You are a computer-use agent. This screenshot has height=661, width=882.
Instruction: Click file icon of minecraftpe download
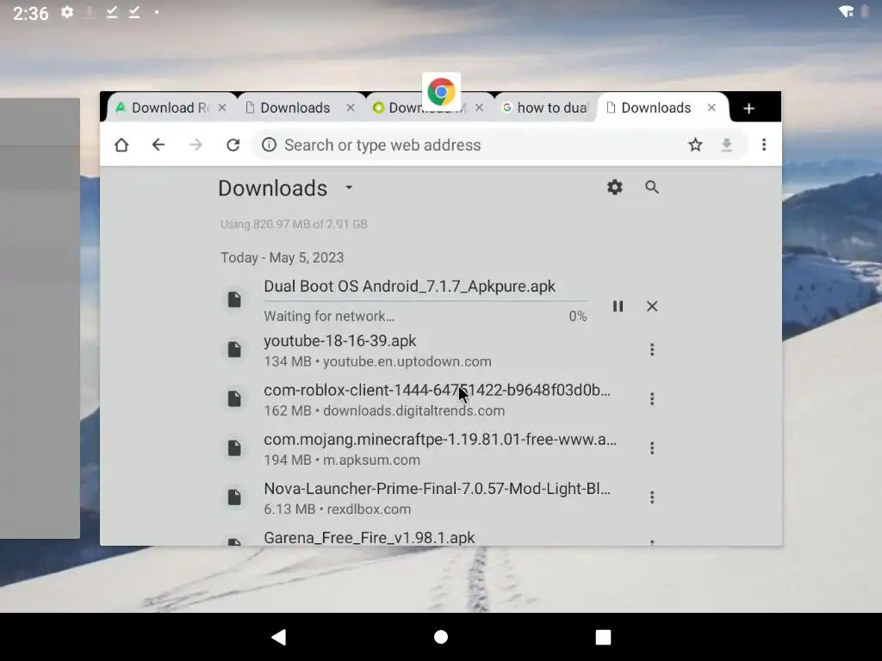coord(234,448)
